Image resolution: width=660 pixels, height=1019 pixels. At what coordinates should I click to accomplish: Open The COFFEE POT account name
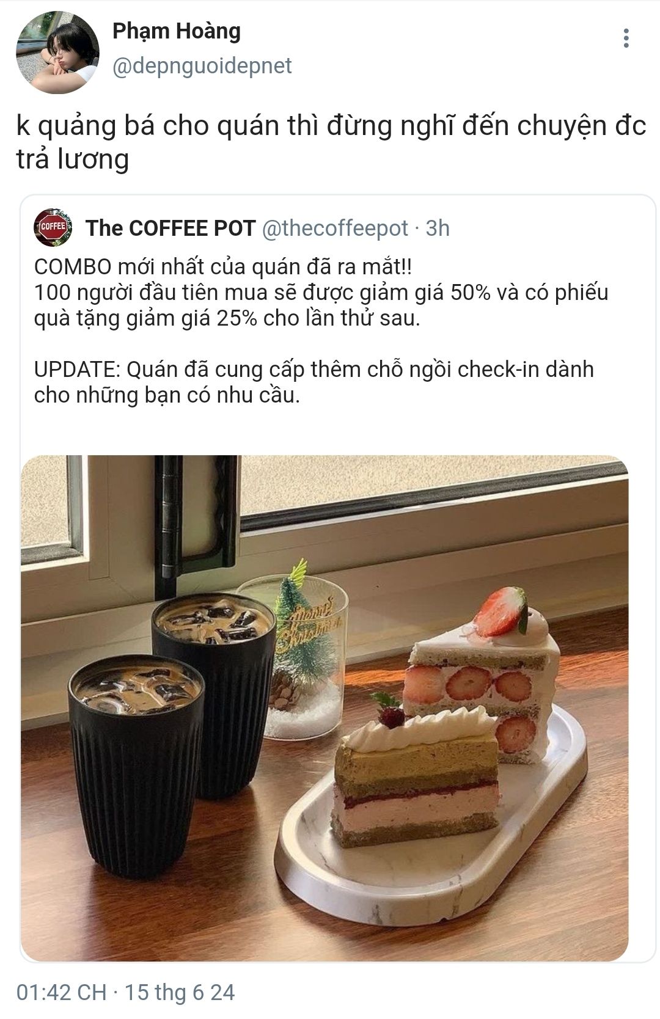[x=170, y=228]
